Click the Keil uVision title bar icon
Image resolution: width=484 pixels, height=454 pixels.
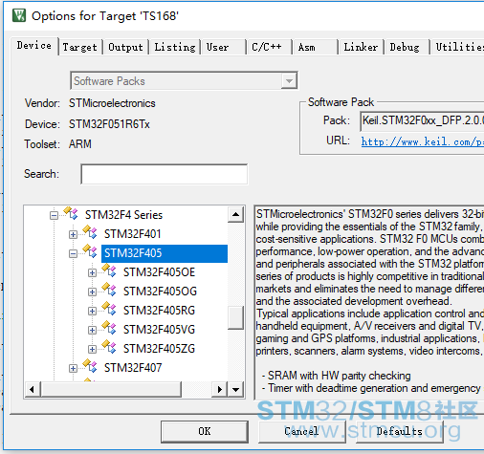tap(19, 15)
